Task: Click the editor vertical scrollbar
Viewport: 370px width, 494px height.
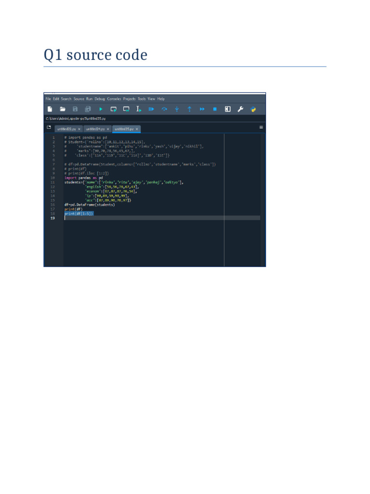Action: [263, 200]
